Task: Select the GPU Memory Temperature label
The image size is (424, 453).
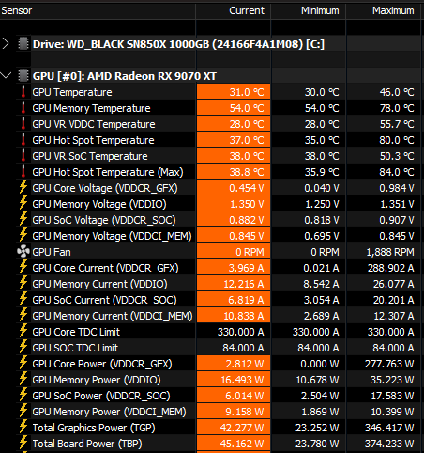Action: point(91,108)
